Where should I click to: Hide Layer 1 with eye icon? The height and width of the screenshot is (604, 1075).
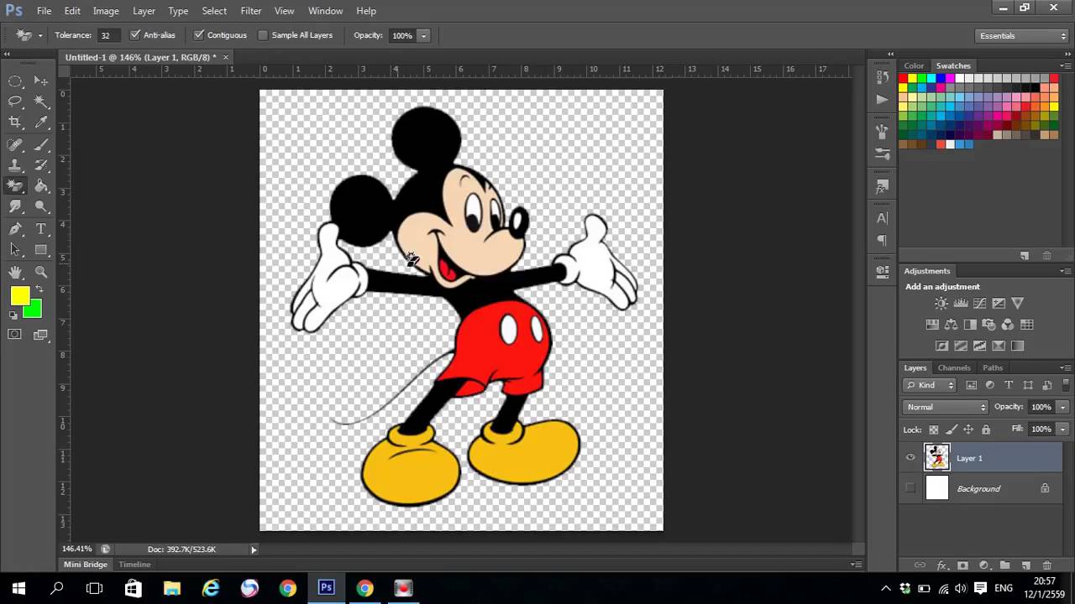pos(910,458)
